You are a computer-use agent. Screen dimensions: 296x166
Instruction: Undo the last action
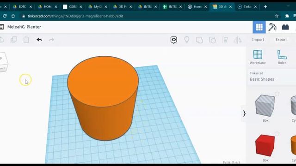[x=39, y=40]
